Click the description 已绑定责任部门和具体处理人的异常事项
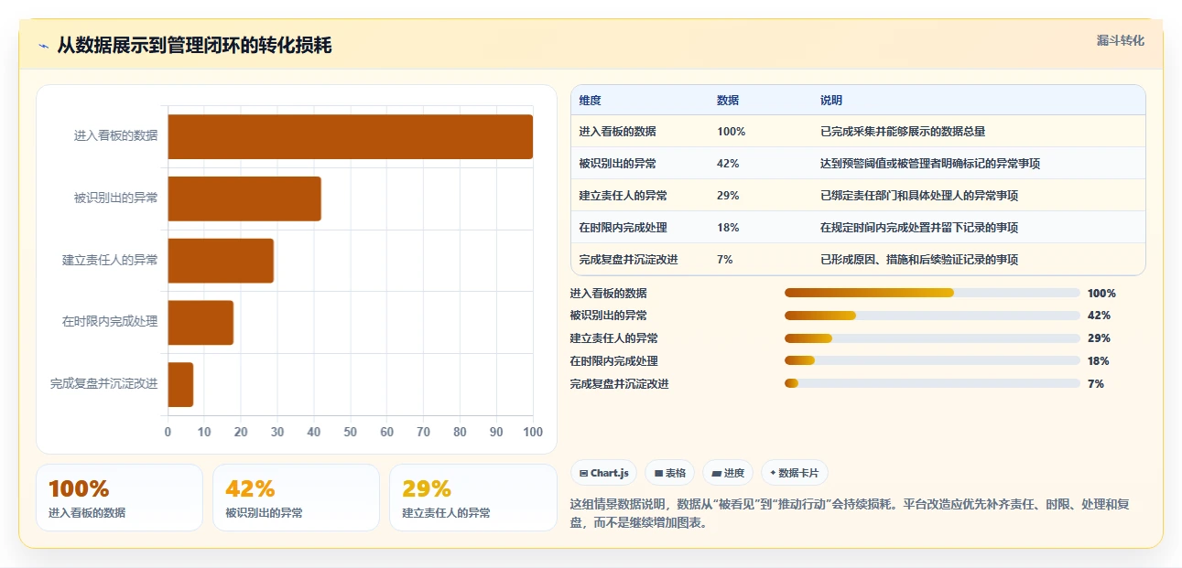This screenshot has width=1182, height=568. coord(919,196)
